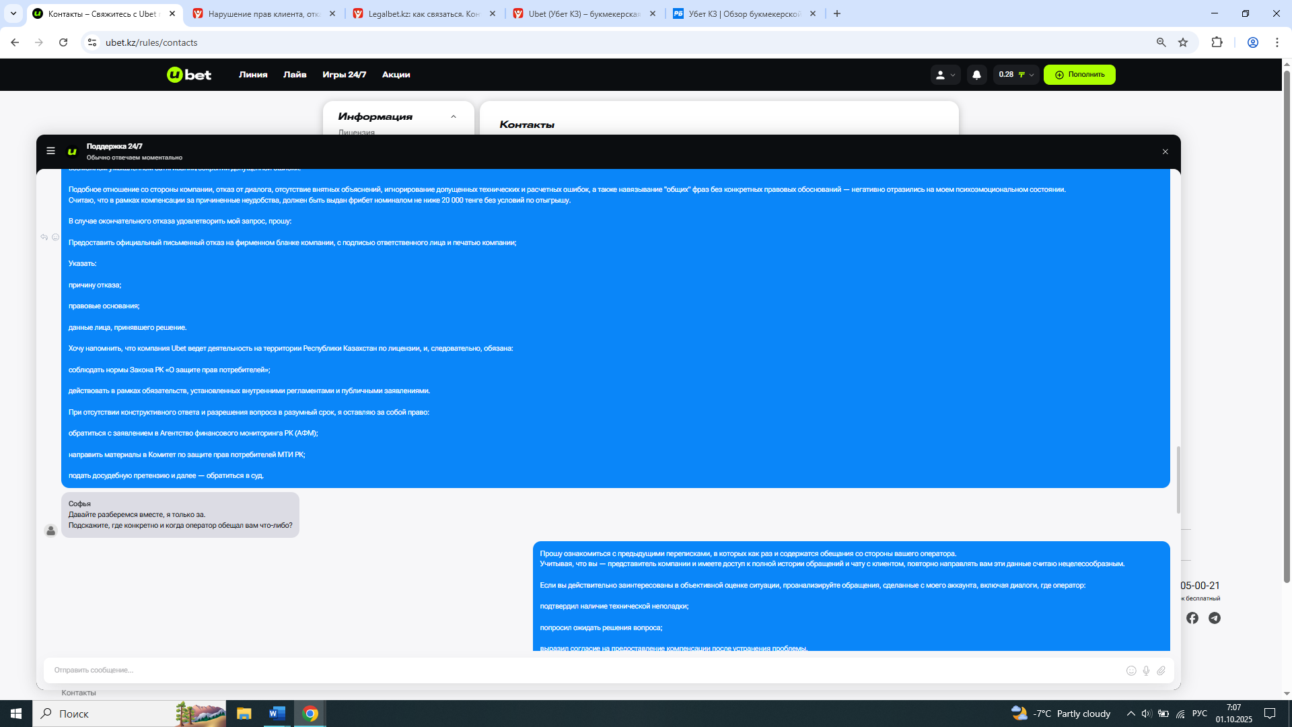
Task: Click the microphone voice message icon
Action: 1146,670
